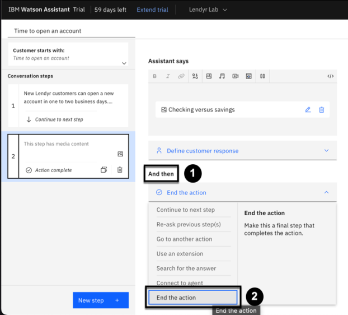The width and height of the screenshot is (348, 315).
Task: Insert a pause with the pause icon
Action: [x=262, y=76]
